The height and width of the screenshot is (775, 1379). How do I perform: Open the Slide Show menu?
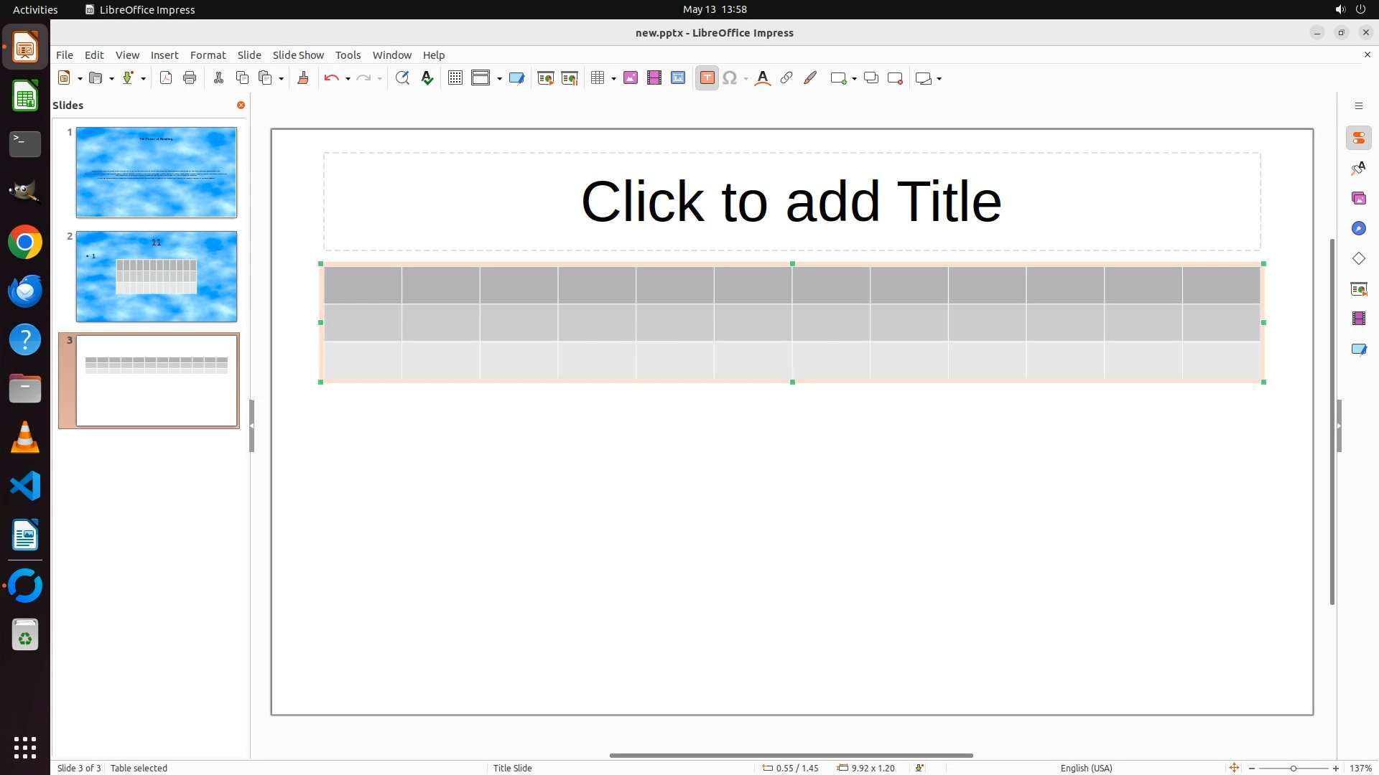click(x=298, y=55)
